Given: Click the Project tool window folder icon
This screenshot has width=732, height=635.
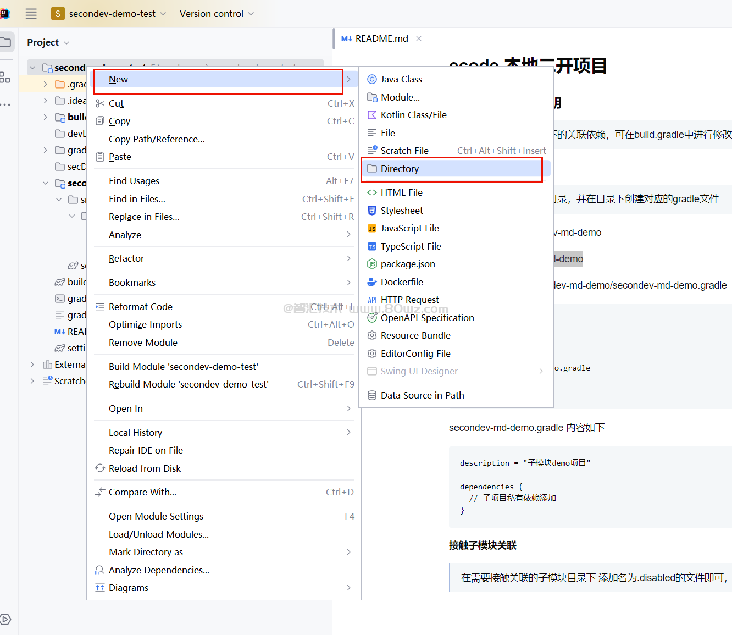Looking at the screenshot, I should click(6, 42).
